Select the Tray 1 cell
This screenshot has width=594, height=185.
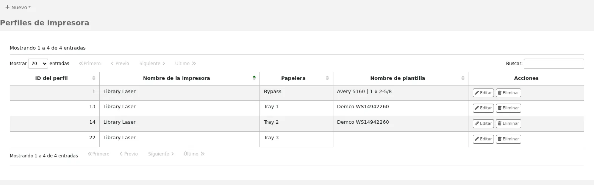tap(296, 108)
